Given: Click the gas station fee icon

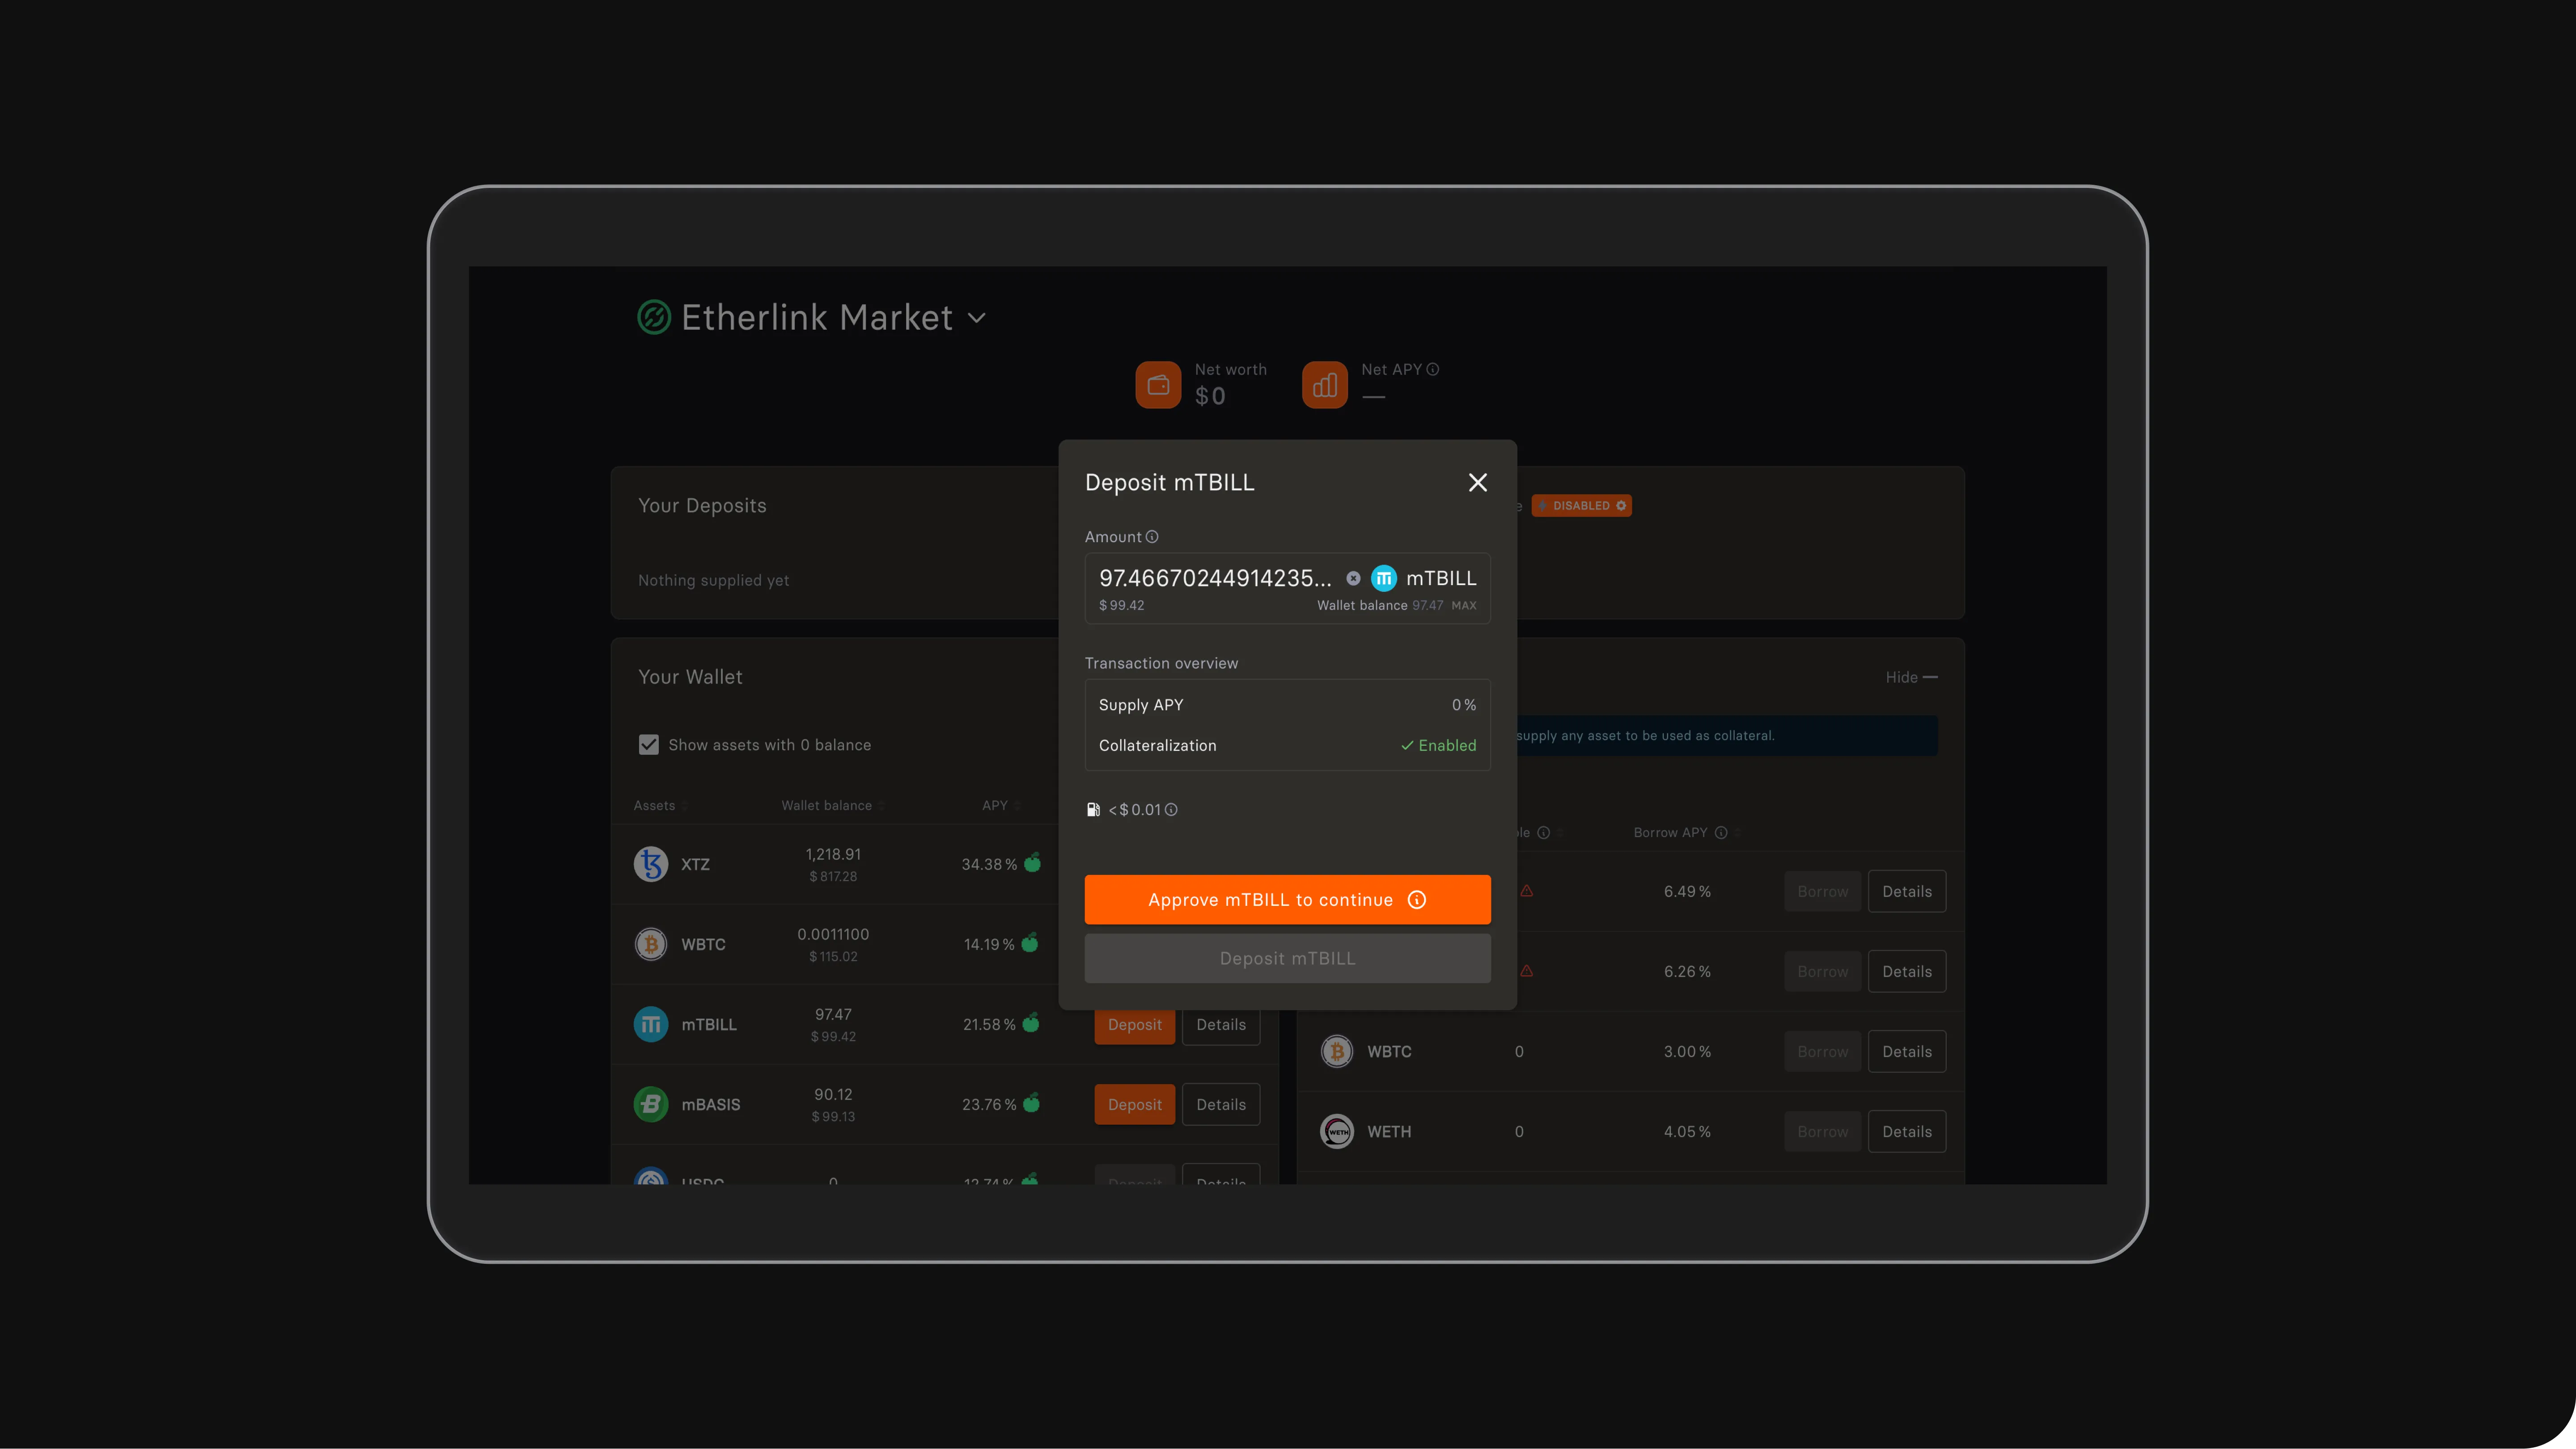Looking at the screenshot, I should (1093, 810).
